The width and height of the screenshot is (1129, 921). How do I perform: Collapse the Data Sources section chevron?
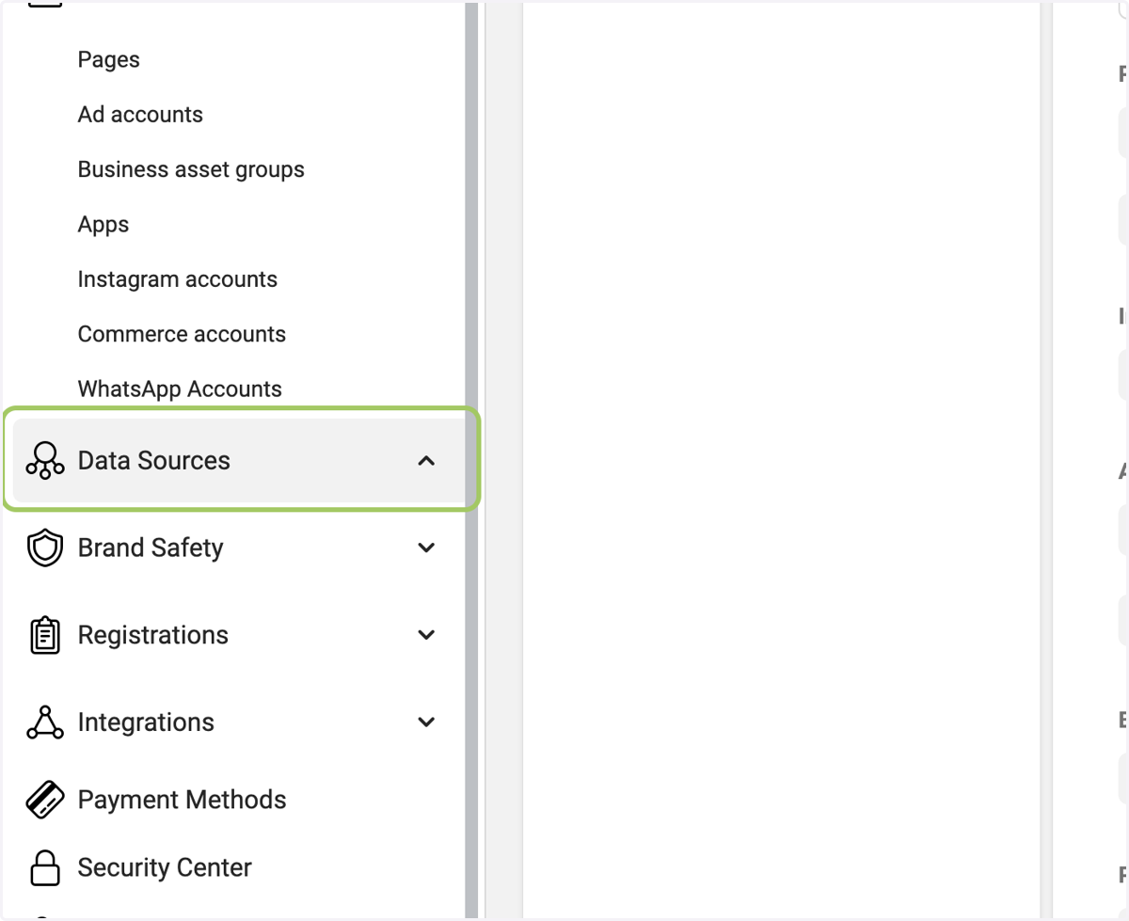point(426,461)
